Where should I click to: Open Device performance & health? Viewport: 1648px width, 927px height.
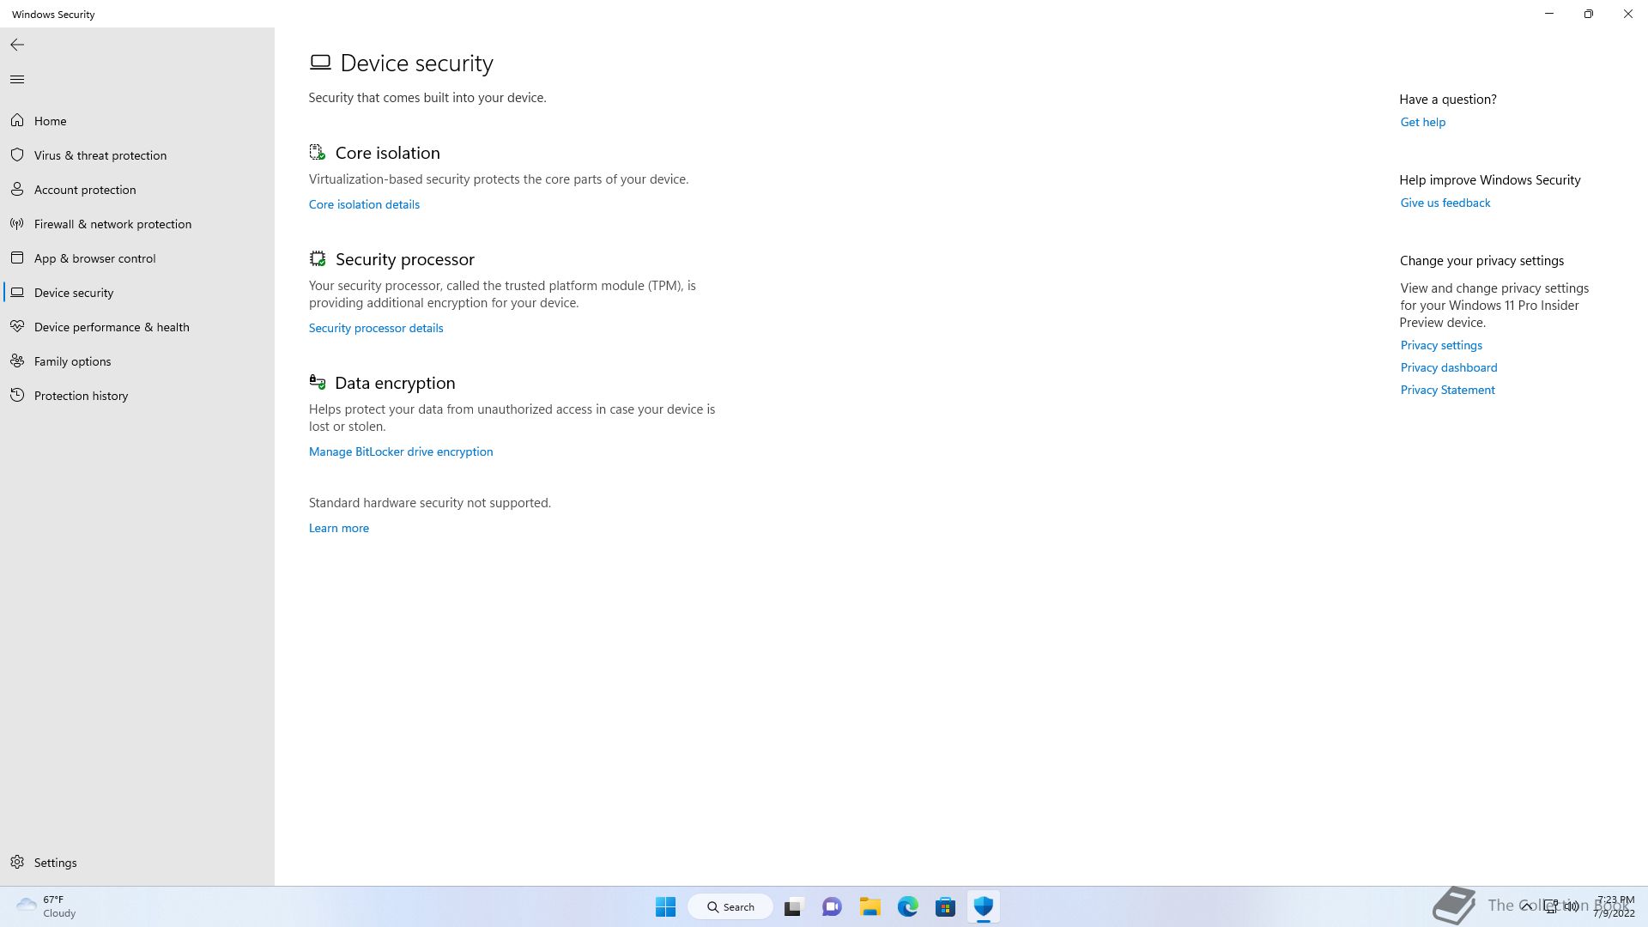point(112,327)
